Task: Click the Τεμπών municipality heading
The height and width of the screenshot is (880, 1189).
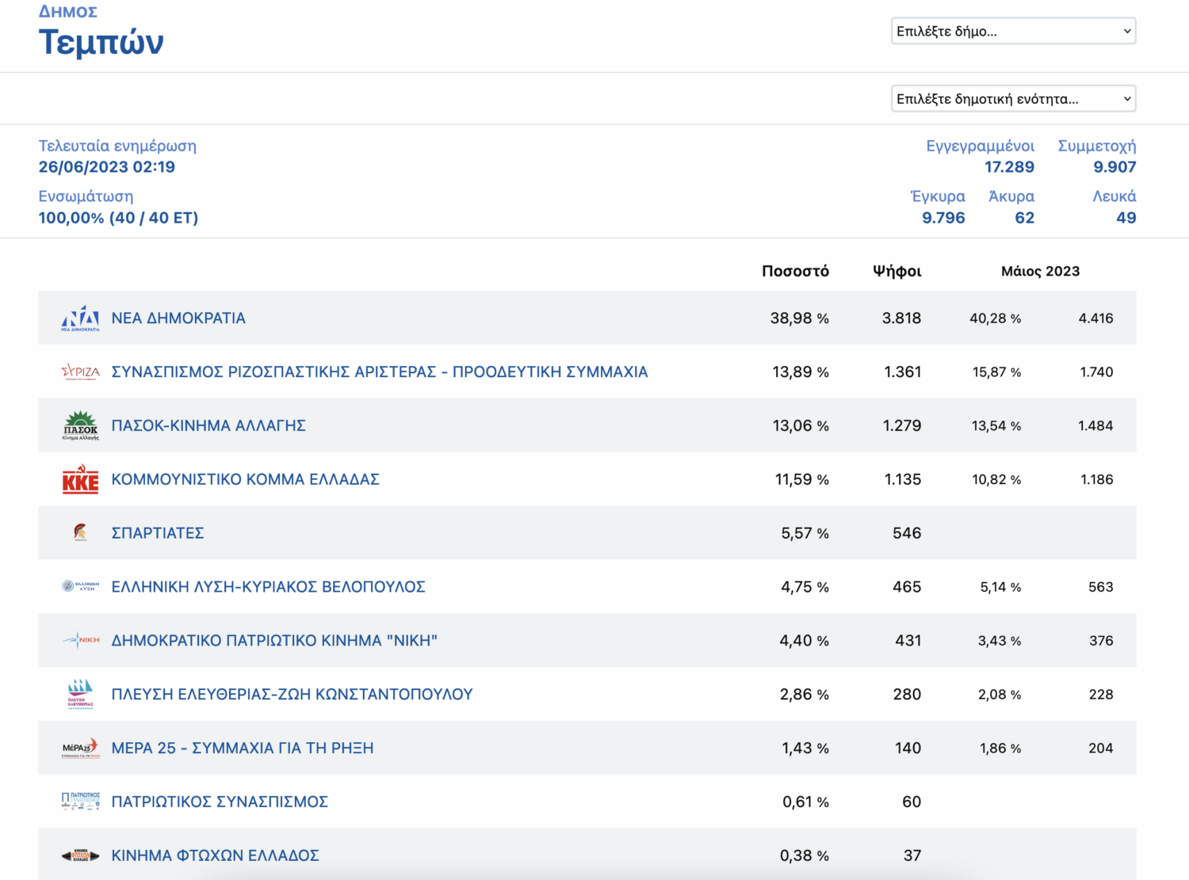Action: 101,42
